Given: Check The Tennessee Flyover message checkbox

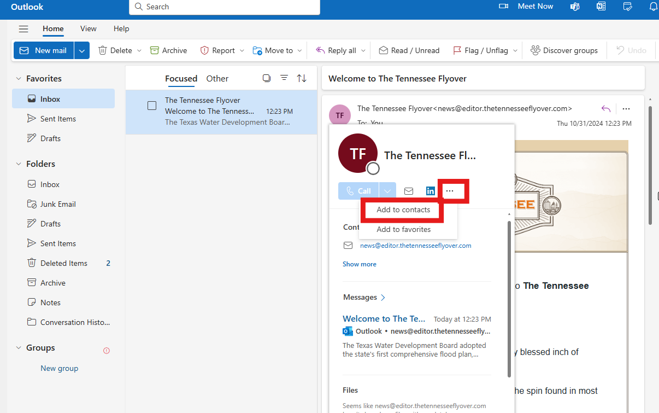Looking at the screenshot, I should (x=152, y=106).
